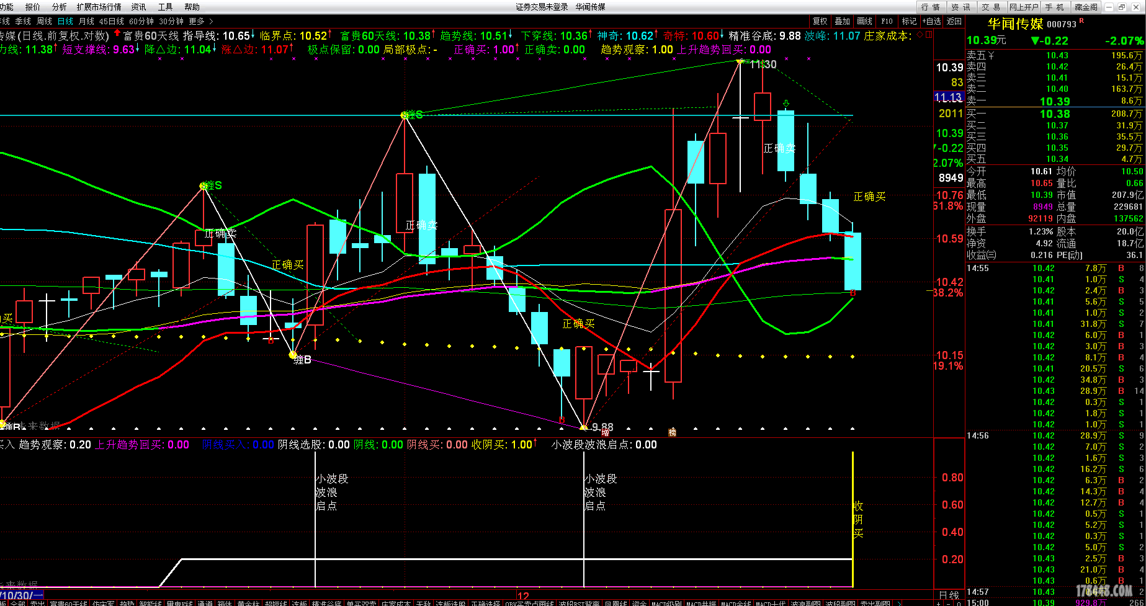The height and width of the screenshot is (606, 1146).
Task: Select the 卖出副图 indicator tab
Action: 875,602
